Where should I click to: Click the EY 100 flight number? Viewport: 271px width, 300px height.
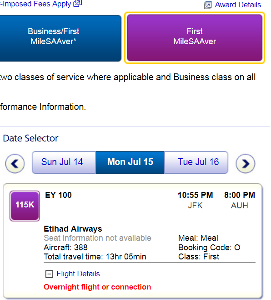(x=58, y=195)
